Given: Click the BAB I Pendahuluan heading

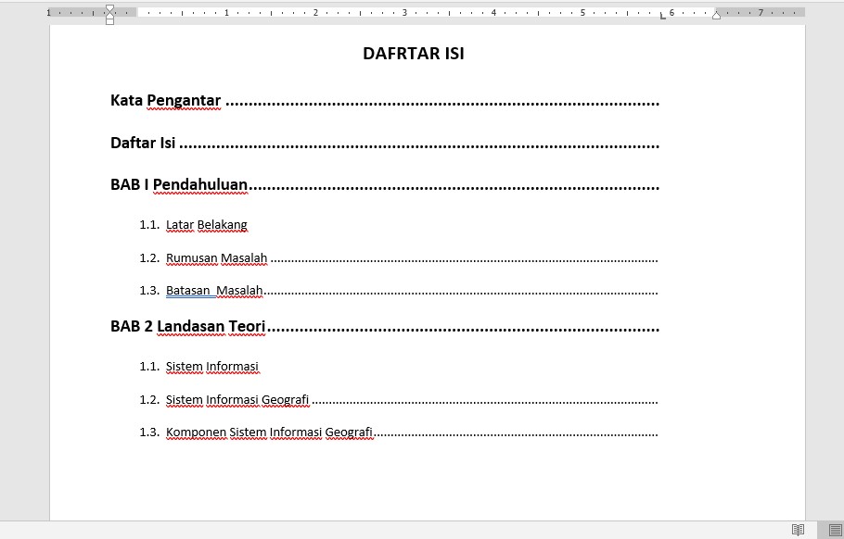Looking at the screenshot, I should point(179,184).
